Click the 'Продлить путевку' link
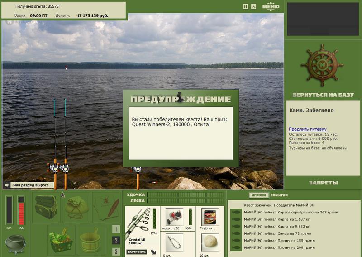 (x=308, y=129)
